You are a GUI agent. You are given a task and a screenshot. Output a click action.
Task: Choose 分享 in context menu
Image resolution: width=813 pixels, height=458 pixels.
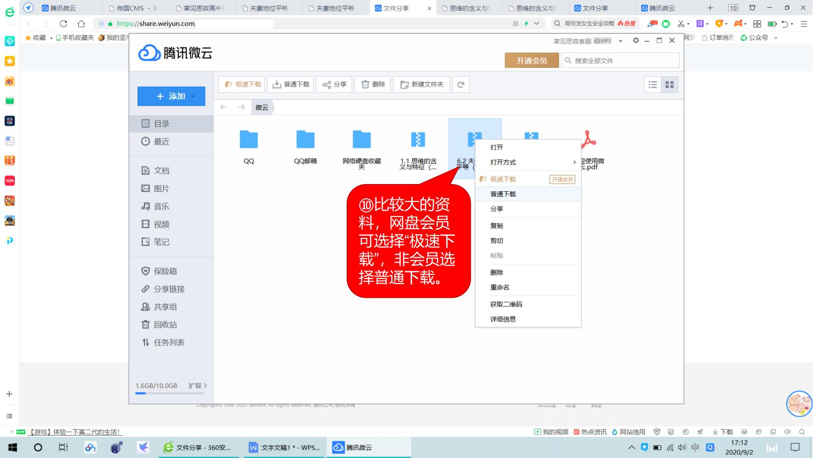(x=528, y=209)
